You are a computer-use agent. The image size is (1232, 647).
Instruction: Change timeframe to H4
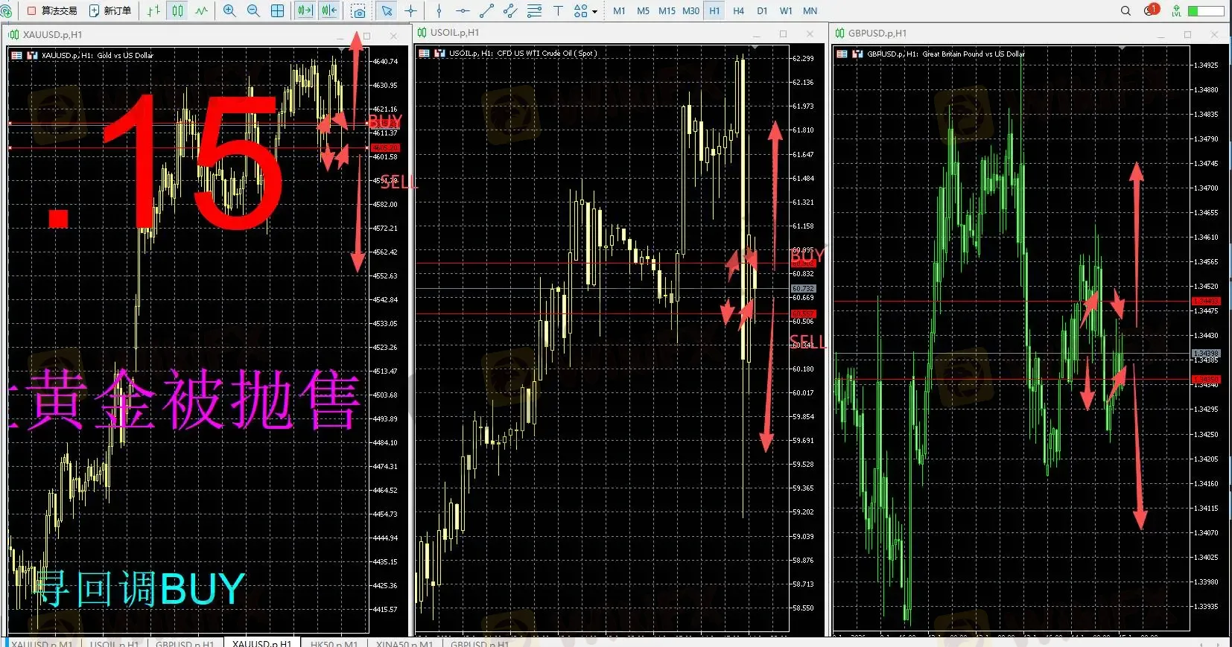(738, 11)
